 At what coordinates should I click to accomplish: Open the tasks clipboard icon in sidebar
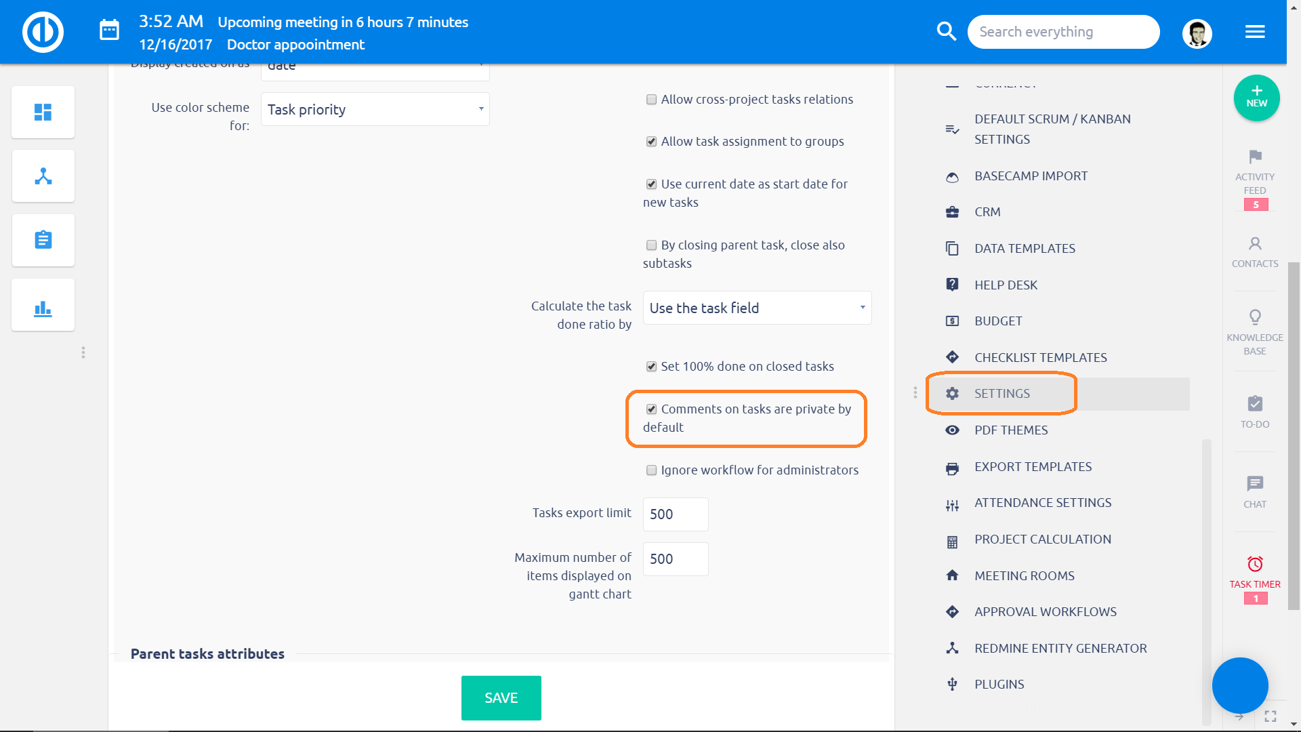tap(43, 240)
